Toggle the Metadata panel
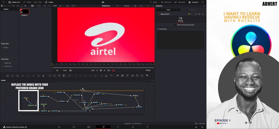This screenshot has width=279, height=129. pos(180,2)
